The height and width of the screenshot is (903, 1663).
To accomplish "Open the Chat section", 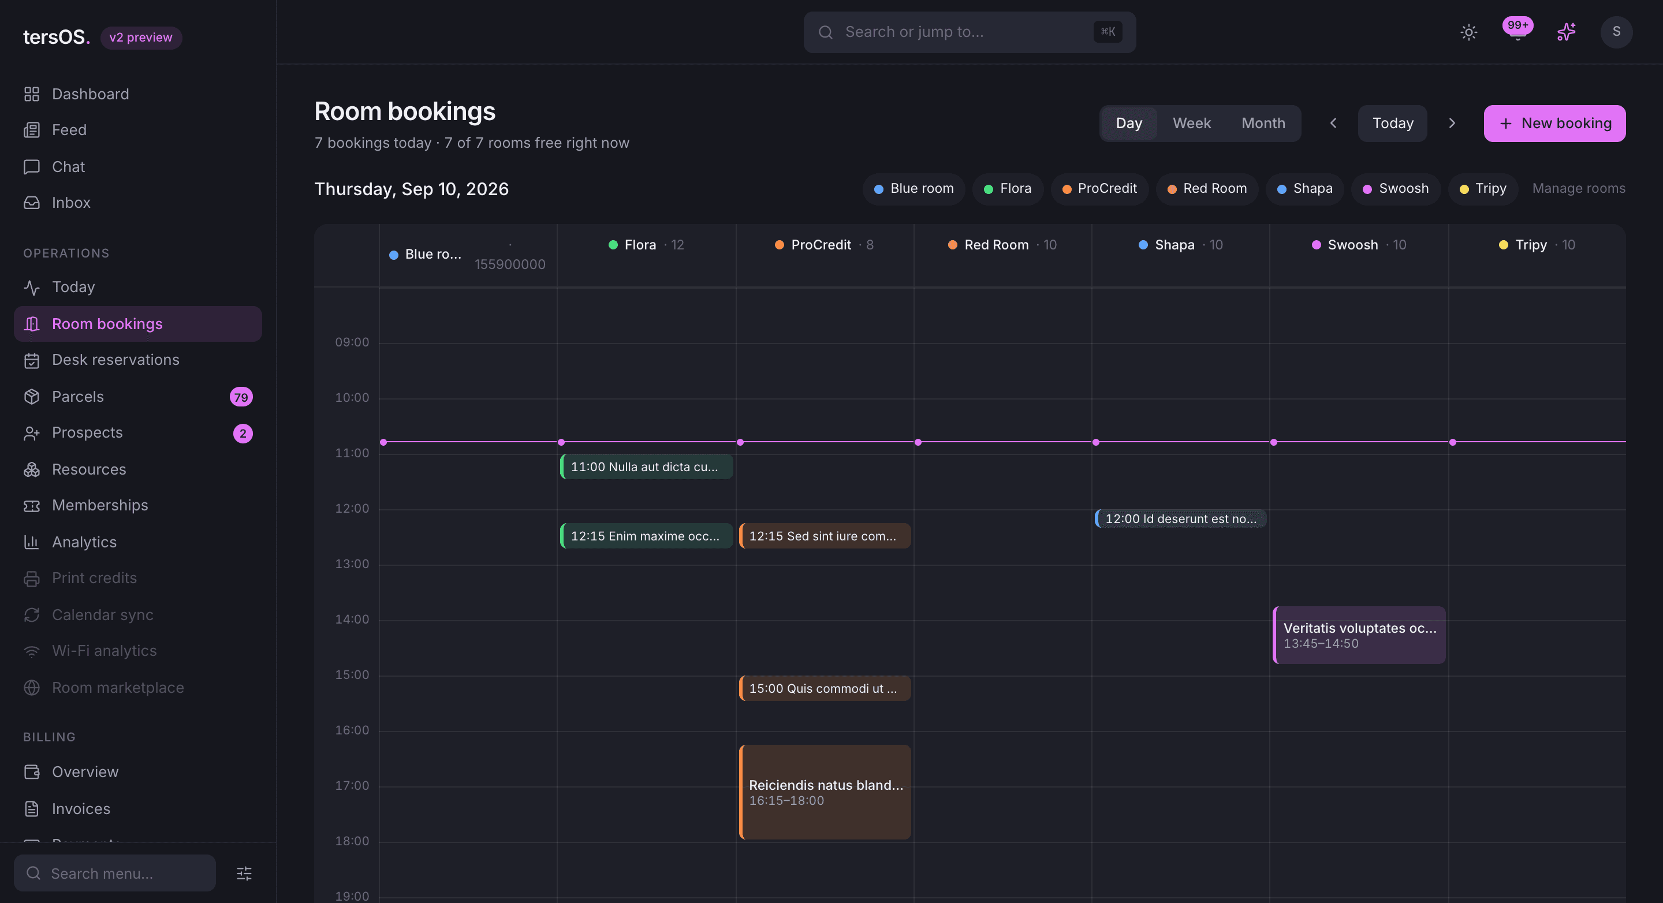I will [137, 166].
